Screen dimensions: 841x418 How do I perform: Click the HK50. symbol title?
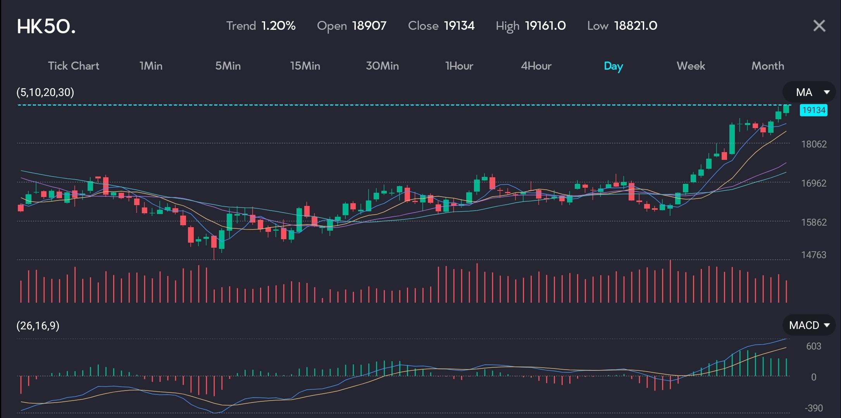click(46, 26)
